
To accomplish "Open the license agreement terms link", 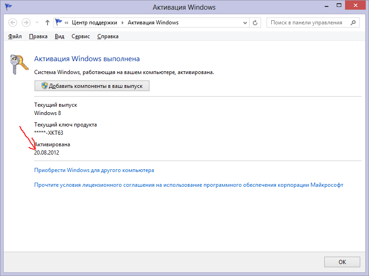I will [189, 185].
